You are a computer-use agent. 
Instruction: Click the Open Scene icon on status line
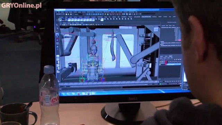click(x=68, y=14)
